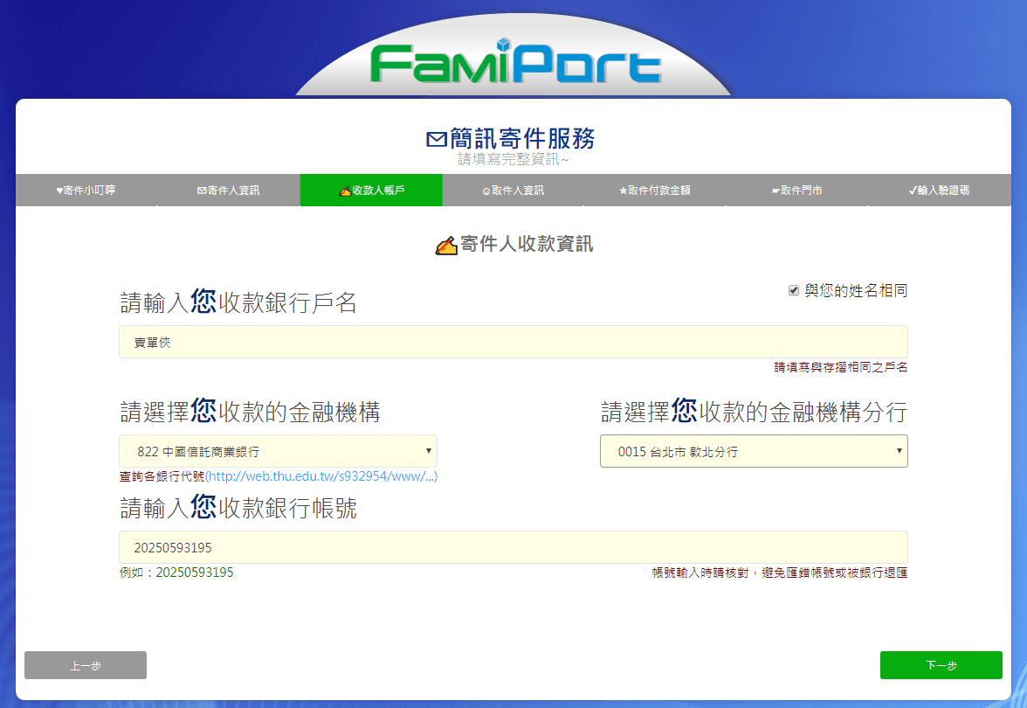
Task: Click the green 下一步 next button
Action: point(941,665)
